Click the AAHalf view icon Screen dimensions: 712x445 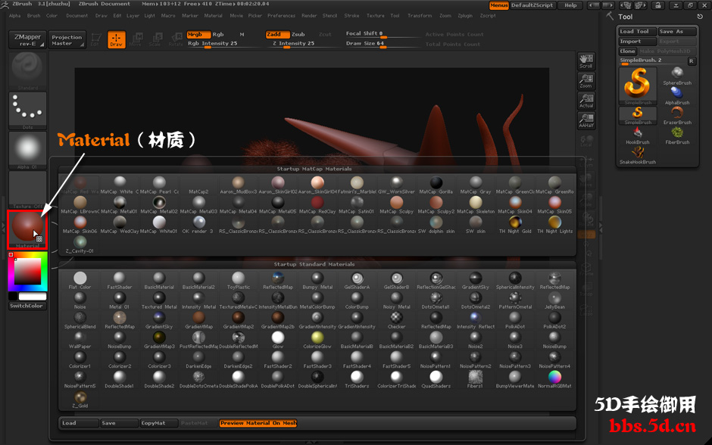pos(586,120)
